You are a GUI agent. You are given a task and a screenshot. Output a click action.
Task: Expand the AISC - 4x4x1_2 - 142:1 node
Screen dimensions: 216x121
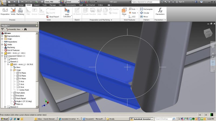point(2,53)
